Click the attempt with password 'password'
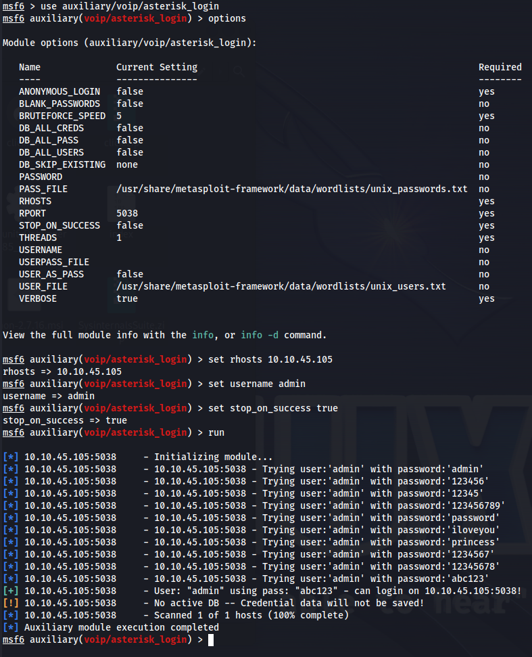This screenshot has height=657, width=532. (x=251, y=517)
